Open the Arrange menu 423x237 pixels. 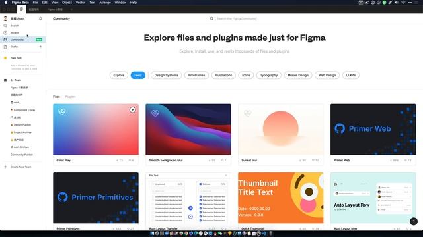pos(105,3)
